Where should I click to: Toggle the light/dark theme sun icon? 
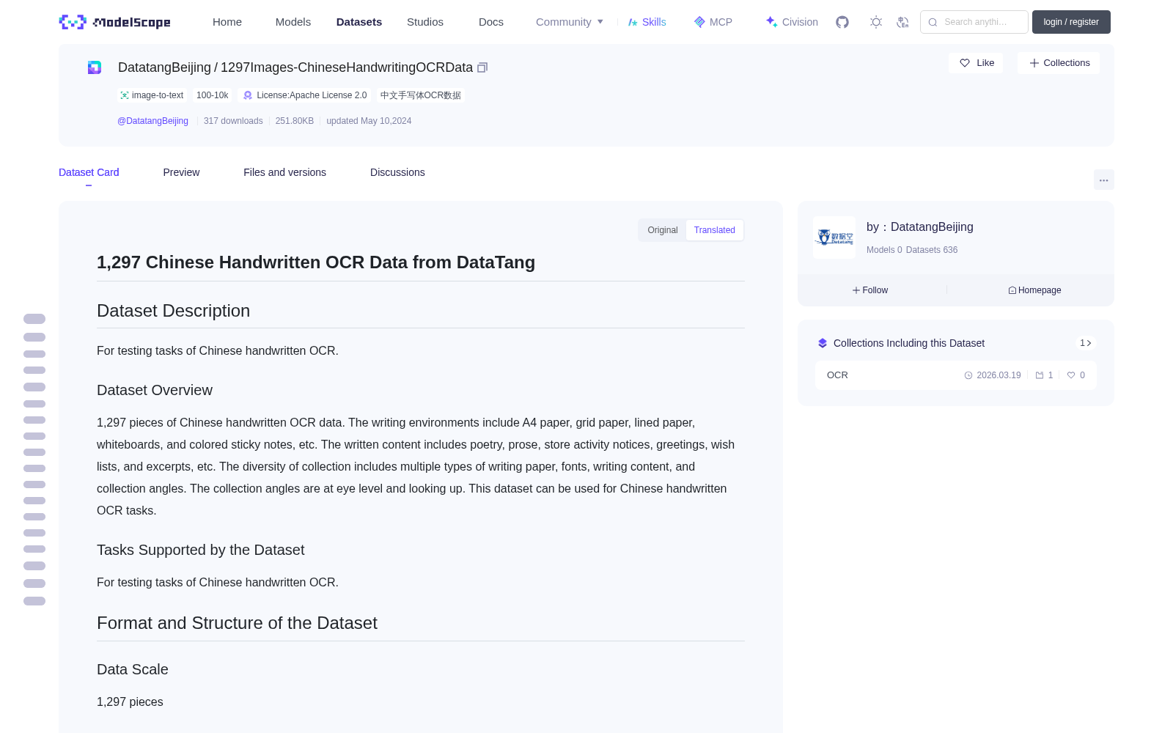coord(876,22)
